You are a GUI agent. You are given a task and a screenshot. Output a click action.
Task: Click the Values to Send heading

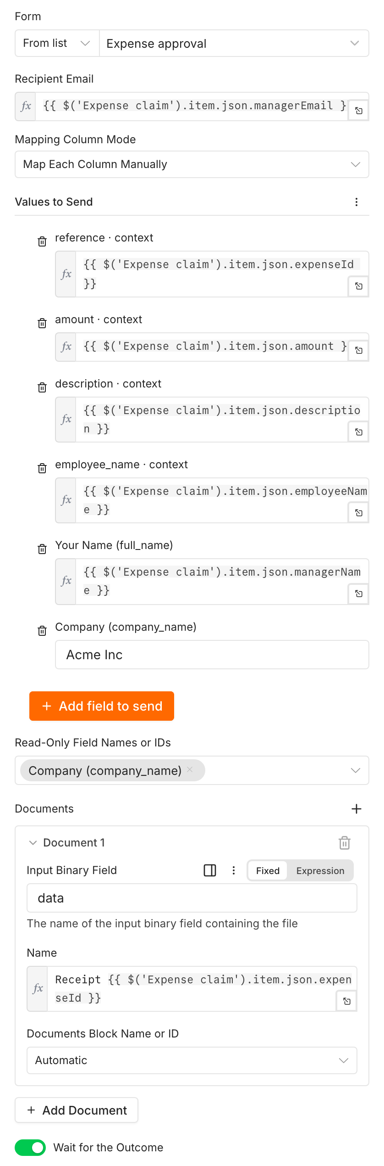[54, 202]
